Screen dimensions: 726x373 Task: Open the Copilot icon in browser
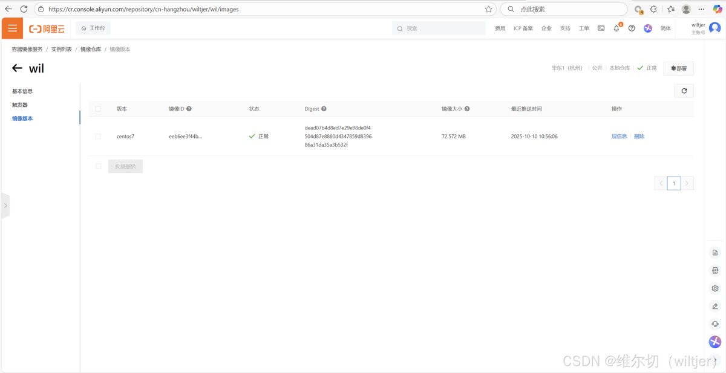coord(718,9)
